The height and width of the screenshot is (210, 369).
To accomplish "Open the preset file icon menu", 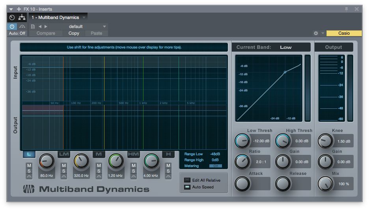I will click(33, 26).
